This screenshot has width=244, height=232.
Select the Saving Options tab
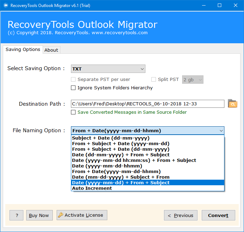[x=23, y=50]
